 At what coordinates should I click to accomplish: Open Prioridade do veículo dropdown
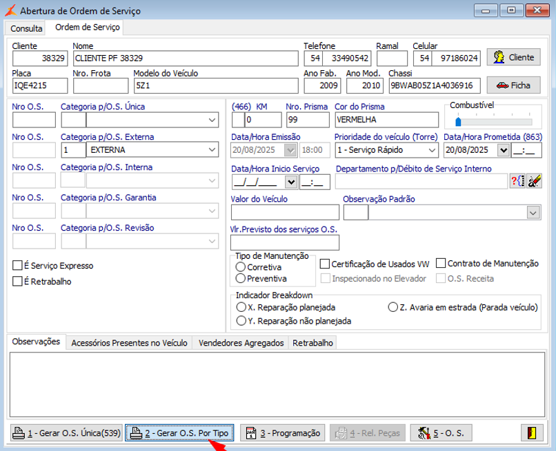[432, 150]
